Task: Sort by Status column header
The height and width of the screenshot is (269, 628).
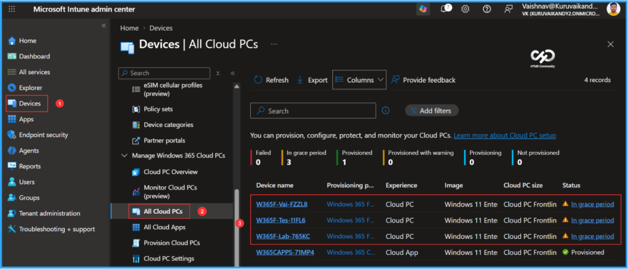Action: pos(571,185)
